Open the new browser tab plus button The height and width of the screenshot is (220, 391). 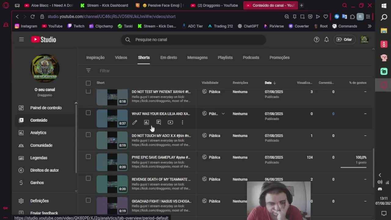click(x=301, y=5)
